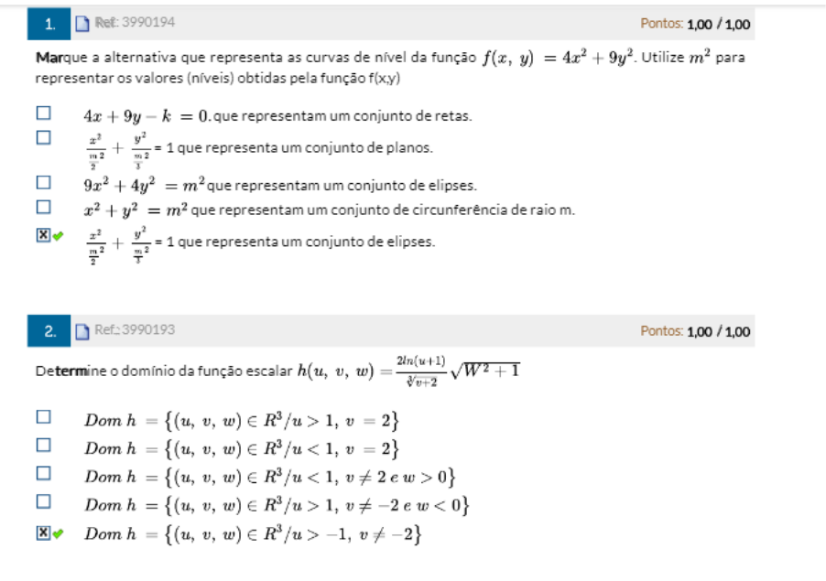Click the Pontos 1,00 / 1,00 score of question 2
The width and height of the screenshot is (826, 581).
click(695, 331)
